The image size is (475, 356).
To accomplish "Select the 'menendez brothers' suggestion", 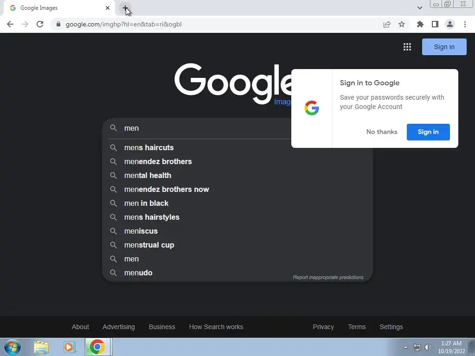I will (237, 162).
